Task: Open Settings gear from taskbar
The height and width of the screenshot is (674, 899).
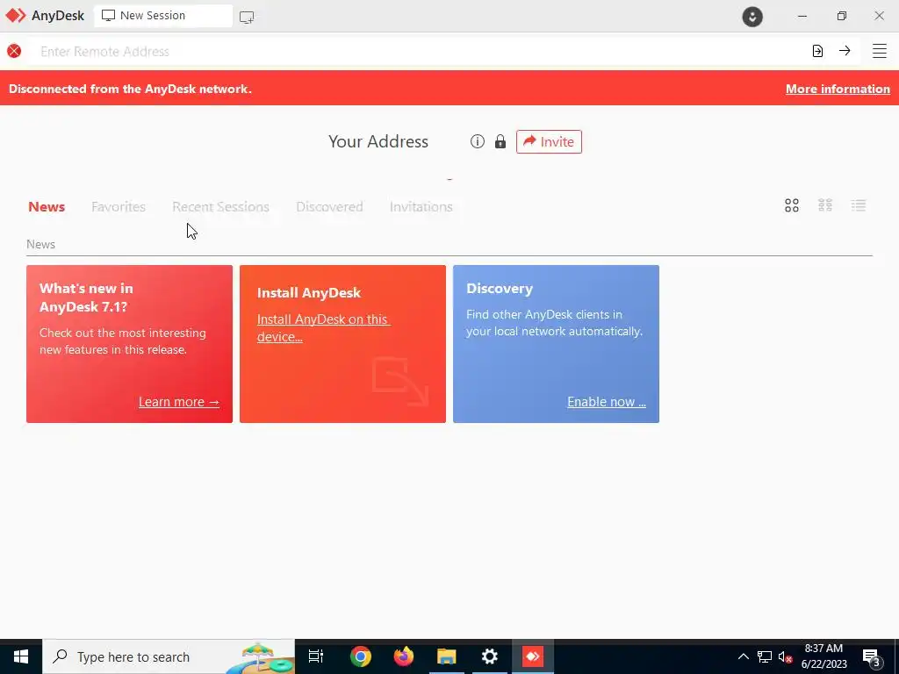Action: 490,656
